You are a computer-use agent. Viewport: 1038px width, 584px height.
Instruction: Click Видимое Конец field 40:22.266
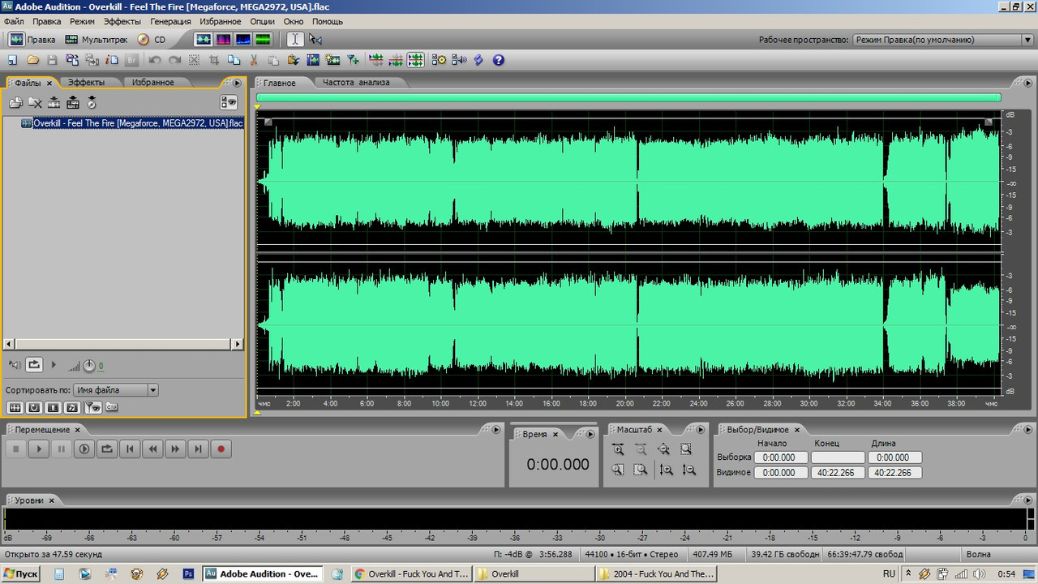coord(838,472)
